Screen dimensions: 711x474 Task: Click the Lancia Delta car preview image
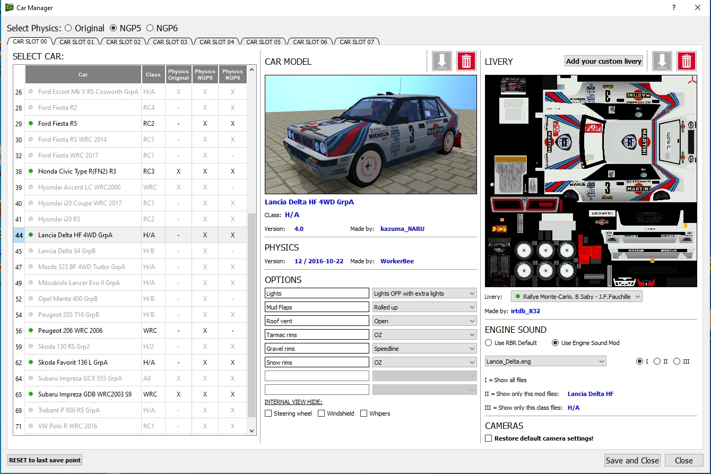point(371,134)
